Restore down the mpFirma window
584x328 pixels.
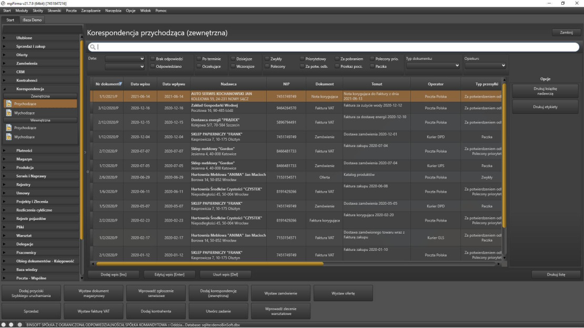coord(563,3)
